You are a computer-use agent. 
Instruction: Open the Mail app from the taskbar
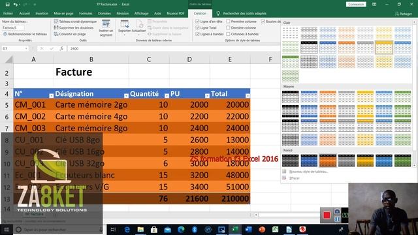(x=167, y=229)
